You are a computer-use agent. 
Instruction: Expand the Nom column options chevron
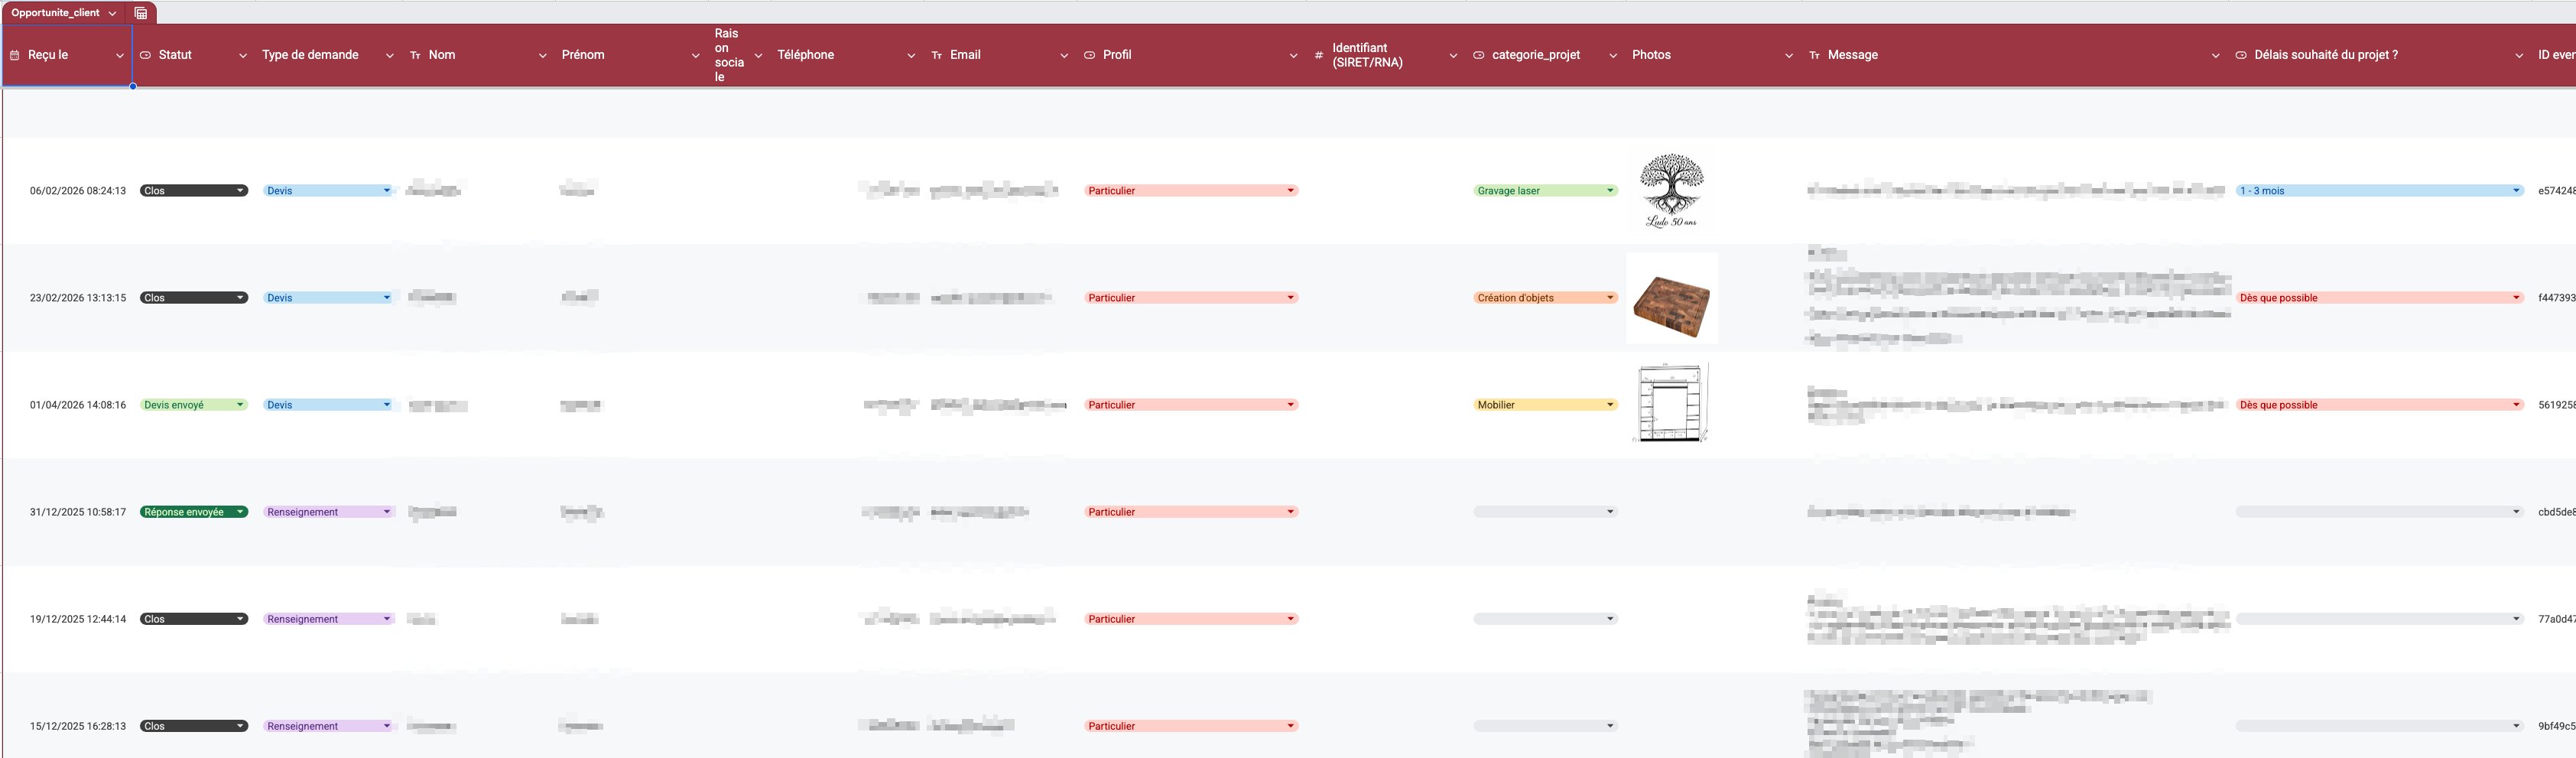pos(543,56)
